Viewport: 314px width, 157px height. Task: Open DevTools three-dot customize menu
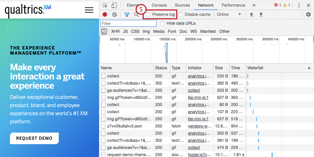point(299,5)
